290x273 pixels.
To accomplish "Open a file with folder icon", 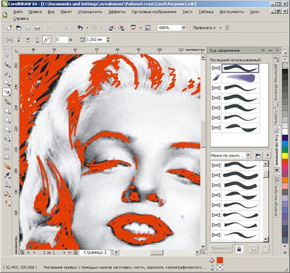I will pyautogui.click(x=19, y=28).
